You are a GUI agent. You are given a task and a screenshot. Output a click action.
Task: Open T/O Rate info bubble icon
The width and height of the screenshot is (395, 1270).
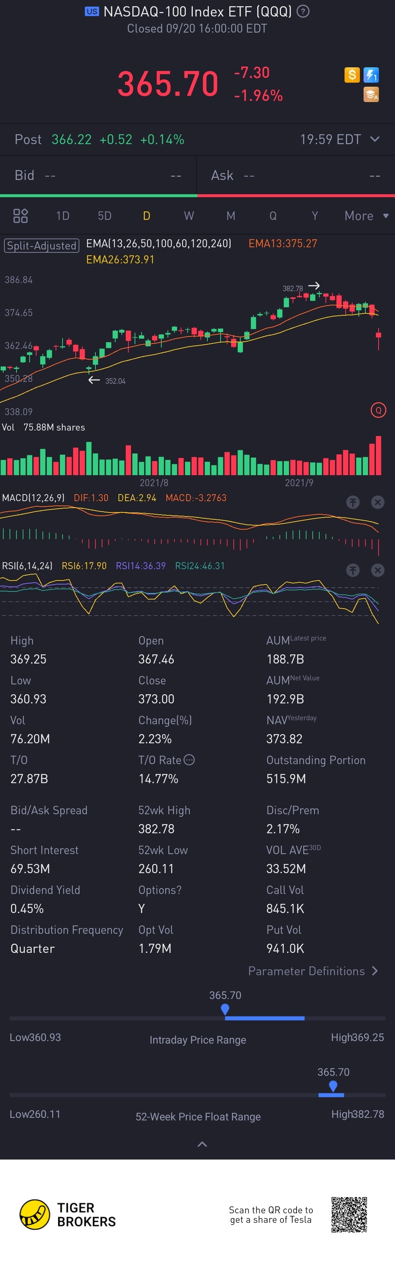(x=189, y=760)
